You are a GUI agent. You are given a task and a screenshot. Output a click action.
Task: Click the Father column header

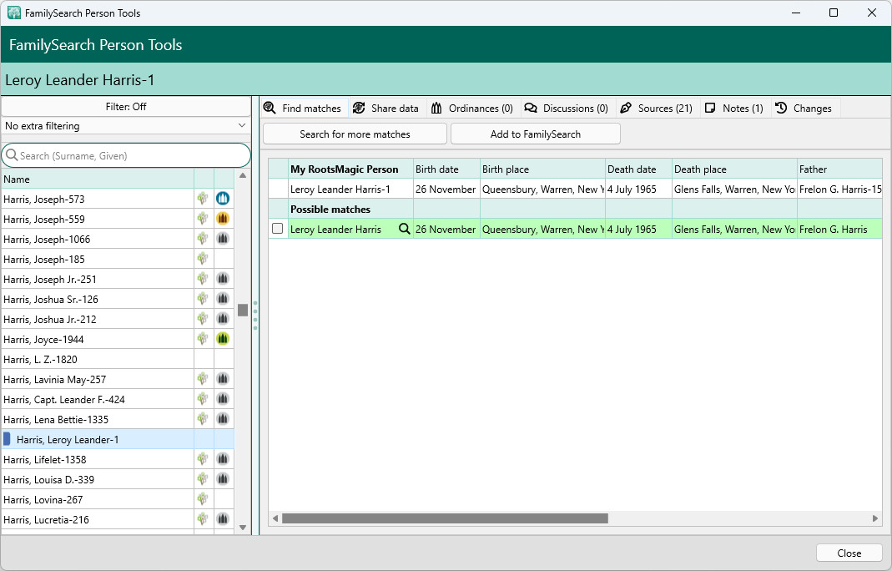pos(839,169)
